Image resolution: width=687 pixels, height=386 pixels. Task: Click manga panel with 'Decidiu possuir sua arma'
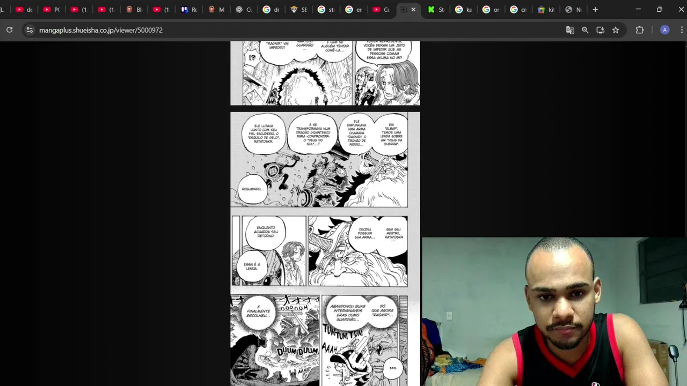pyautogui.click(x=358, y=251)
